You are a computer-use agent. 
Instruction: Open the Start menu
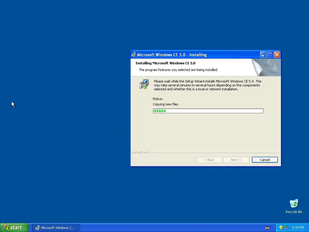pyautogui.click(x=14, y=228)
